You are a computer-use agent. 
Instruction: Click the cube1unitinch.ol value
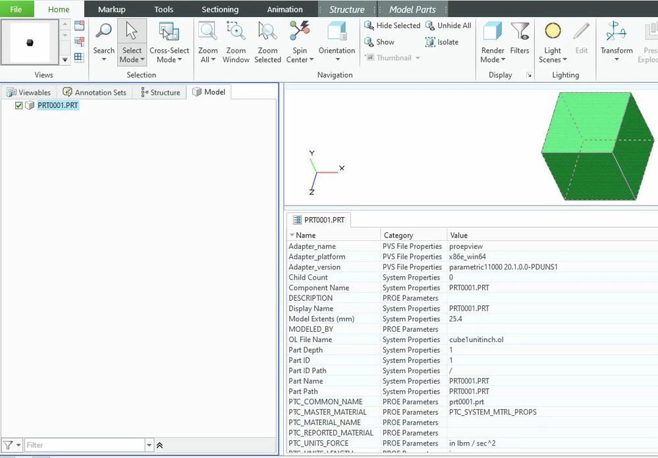click(x=476, y=340)
